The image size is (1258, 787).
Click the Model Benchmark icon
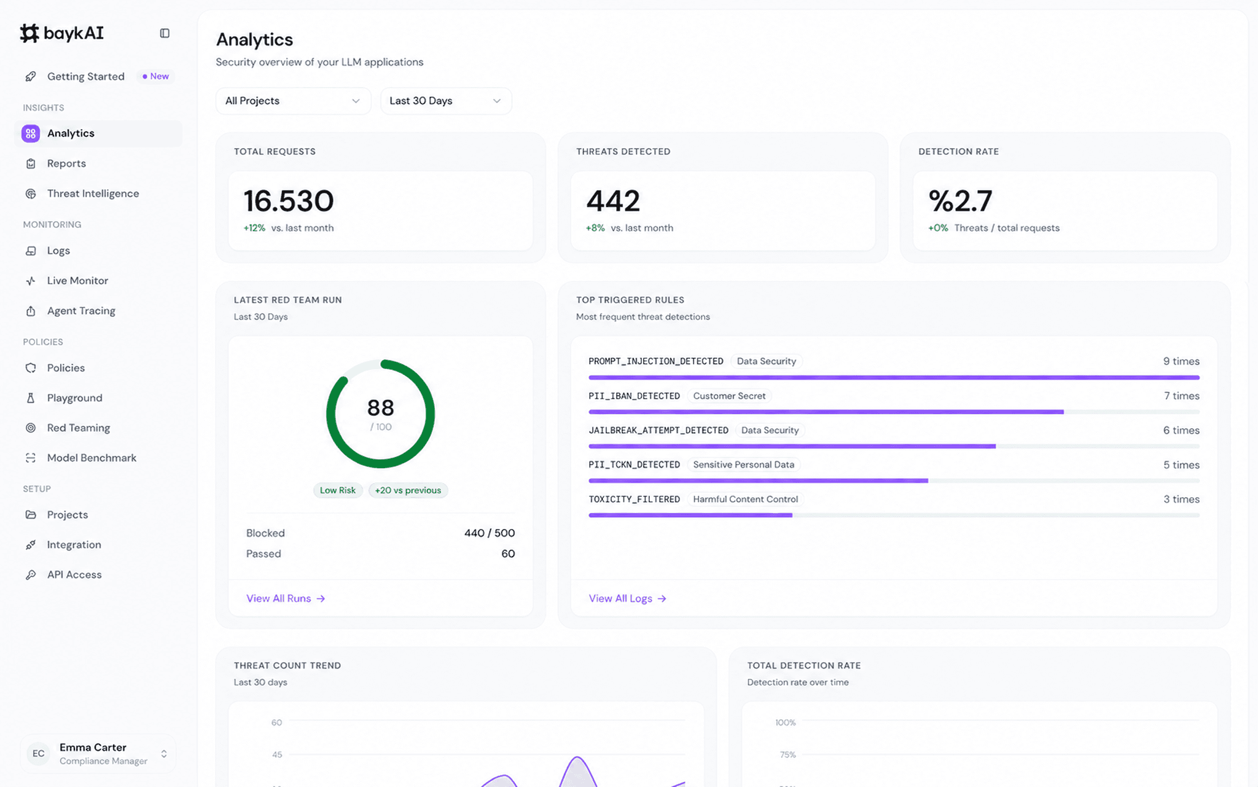tap(31, 458)
